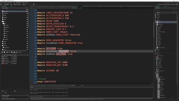Viewport: 179px width, 101px height.
Task: Create a new asset layer icon
Action: click(x=12, y=52)
